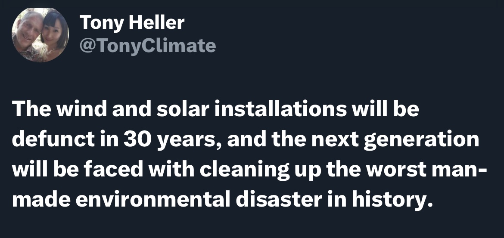
Task: Click the word "made" starting the last line
Action: coord(41,200)
